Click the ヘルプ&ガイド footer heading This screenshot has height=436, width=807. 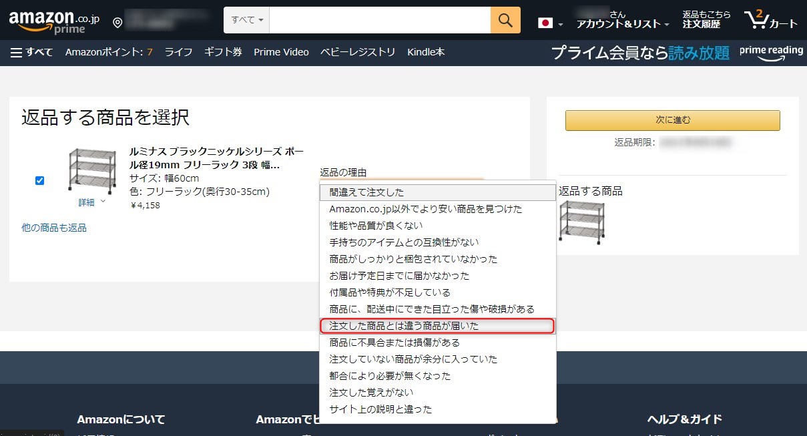coord(685,419)
